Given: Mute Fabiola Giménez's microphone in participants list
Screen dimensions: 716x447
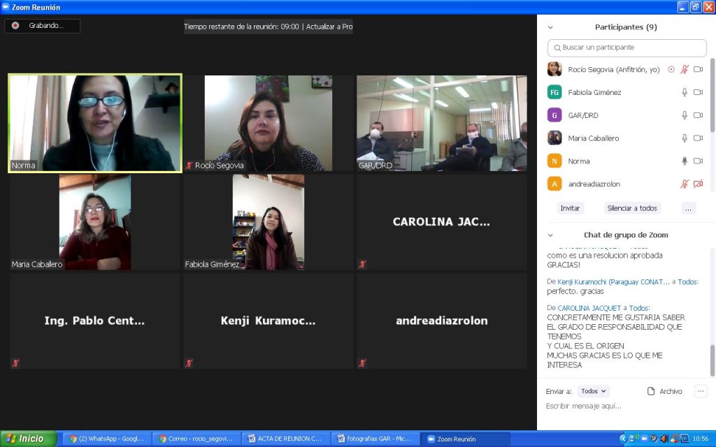Looking at the screenshot, I should point(684,91).
